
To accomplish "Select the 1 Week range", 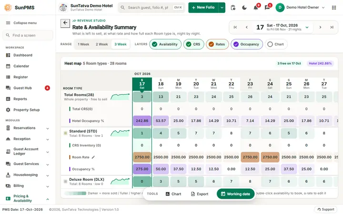I will tap(83, 44).
